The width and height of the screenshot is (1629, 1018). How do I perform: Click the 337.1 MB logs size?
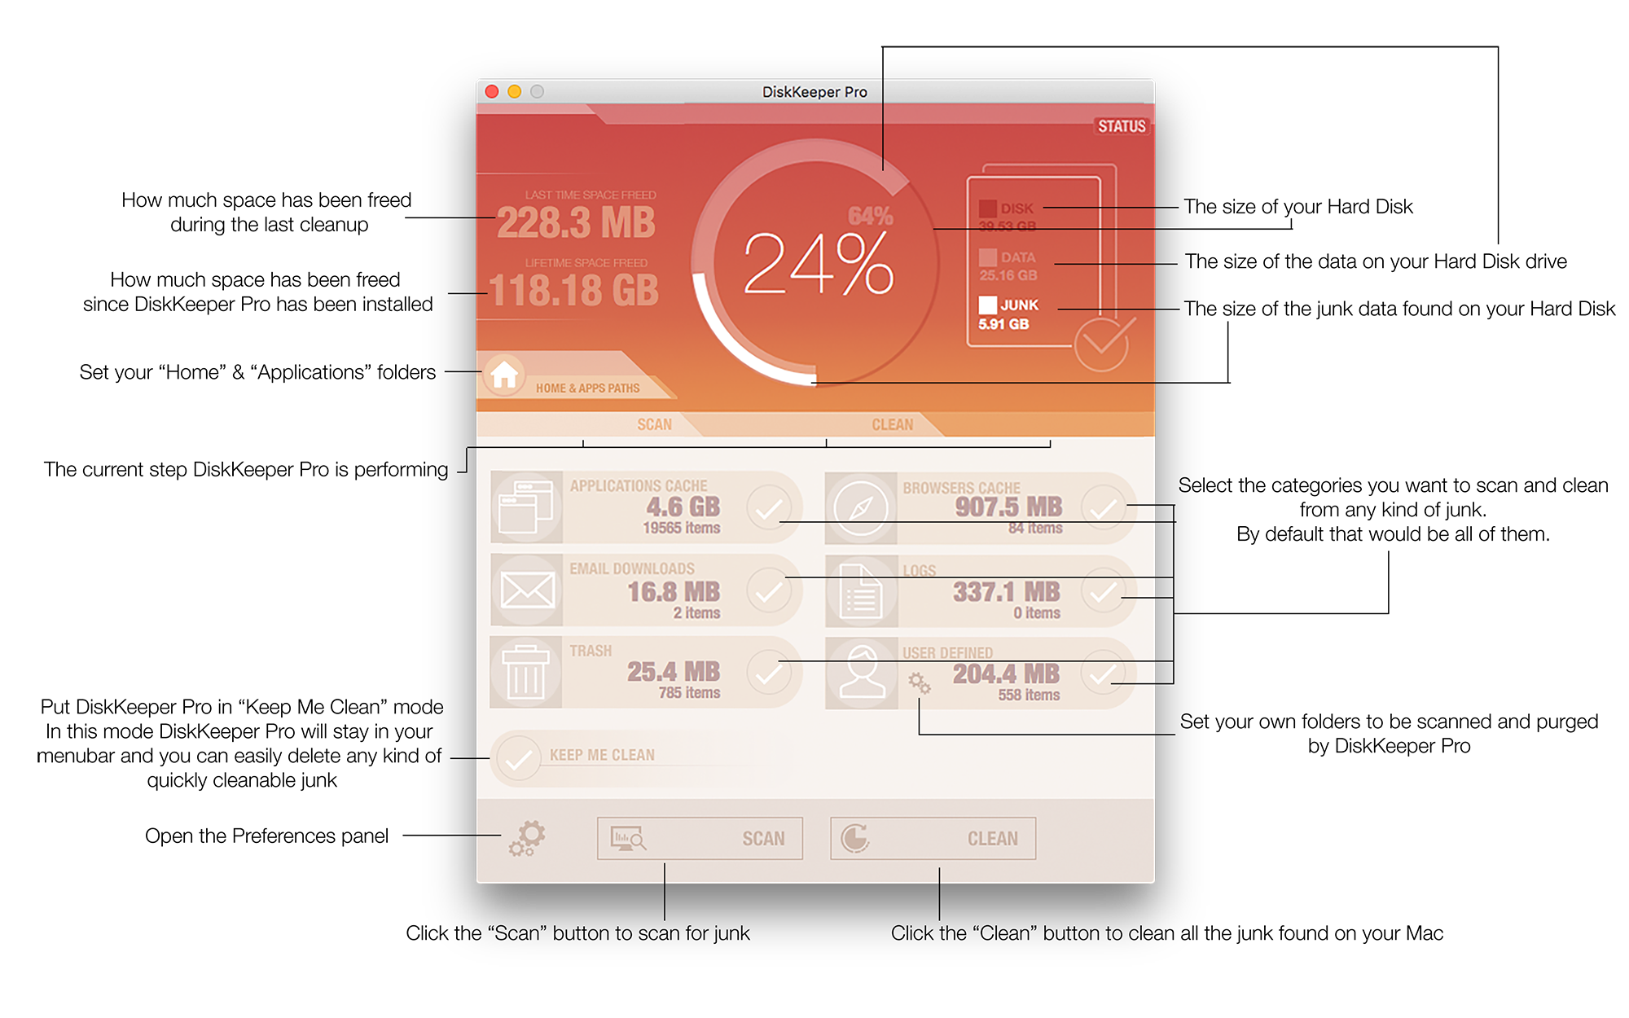coord(1007,591)
